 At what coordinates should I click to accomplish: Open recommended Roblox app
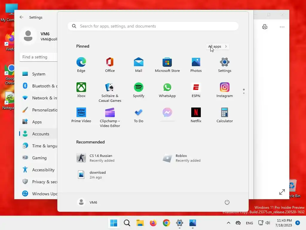[x=181, y=158]
